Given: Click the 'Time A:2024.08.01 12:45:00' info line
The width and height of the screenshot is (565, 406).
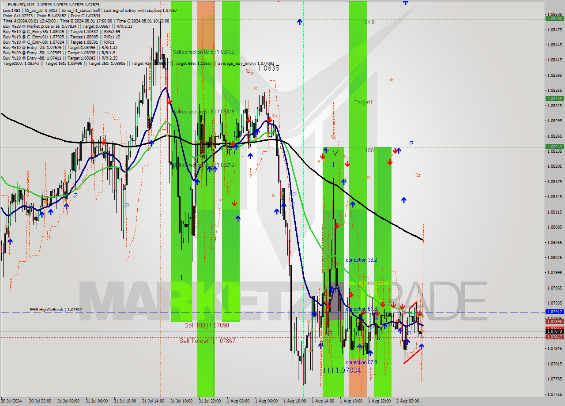Looking at the screenshot, I should click(x=86, y=21).
